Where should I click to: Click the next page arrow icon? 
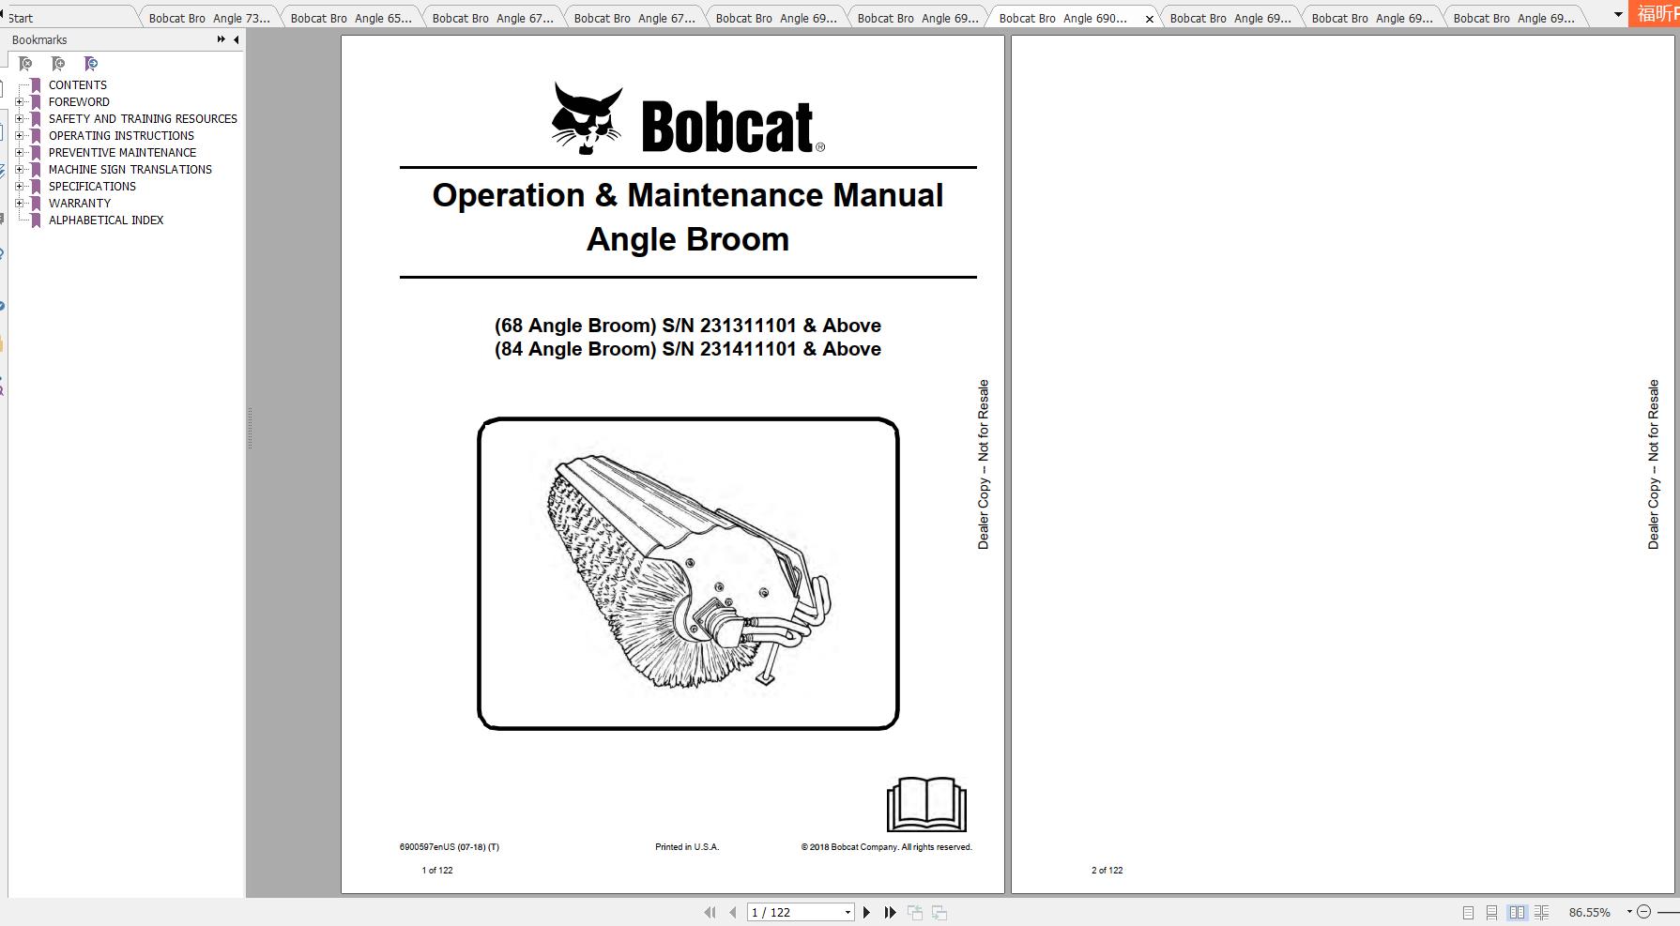pos(866,912)
